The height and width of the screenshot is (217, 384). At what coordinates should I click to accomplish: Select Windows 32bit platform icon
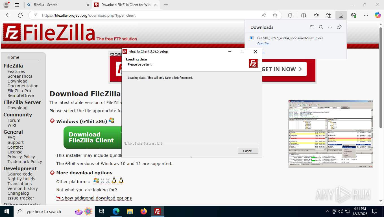click(x=96, y=181)
